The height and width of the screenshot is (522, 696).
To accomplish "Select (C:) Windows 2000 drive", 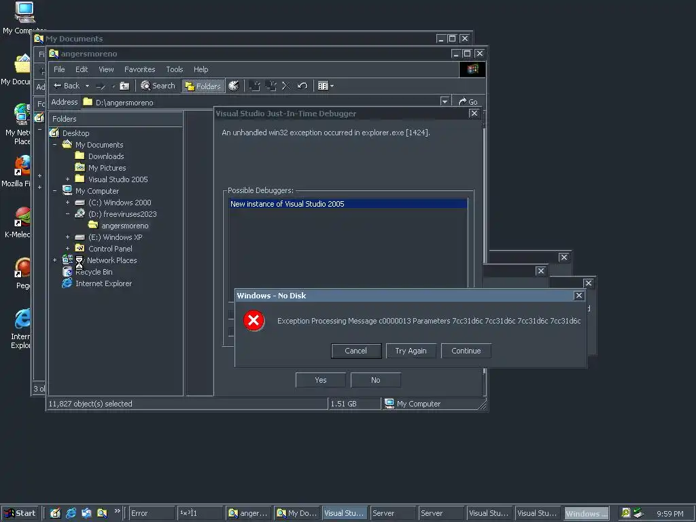I will (x=120, y=203).
